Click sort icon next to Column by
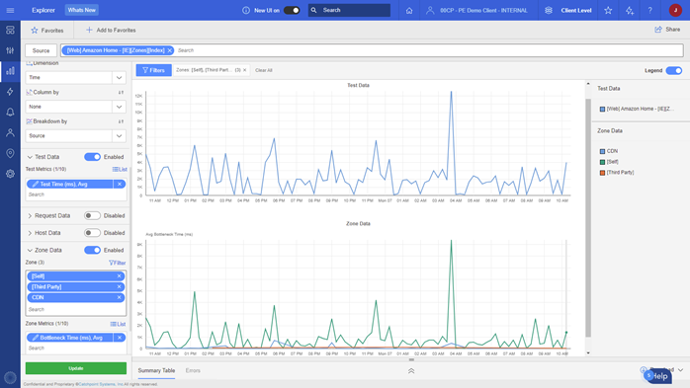 121,92
